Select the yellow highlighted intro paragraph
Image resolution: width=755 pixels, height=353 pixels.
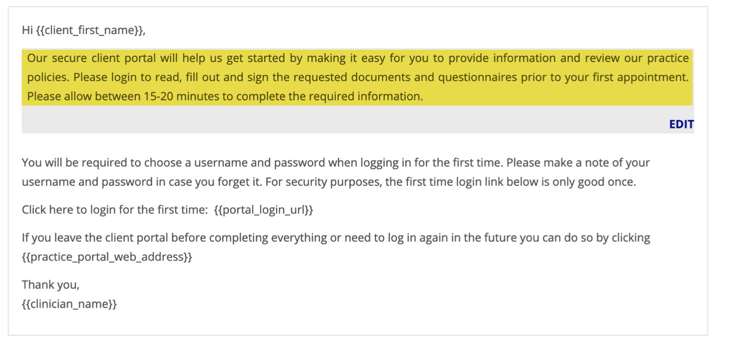(358, 77)
